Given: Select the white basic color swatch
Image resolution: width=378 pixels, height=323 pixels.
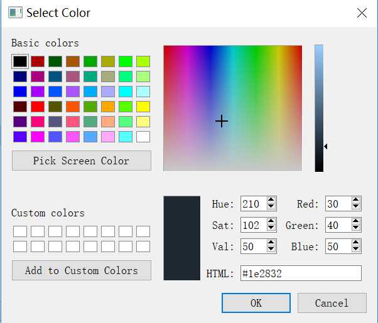Looking at the screenshot, I should pyautogui.click(x=143, y=137).
